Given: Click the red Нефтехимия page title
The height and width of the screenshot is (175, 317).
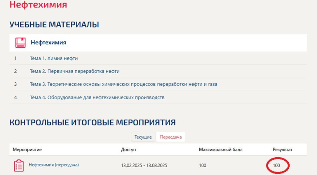Looking at the screenshot, I should [x=38, y=4].
